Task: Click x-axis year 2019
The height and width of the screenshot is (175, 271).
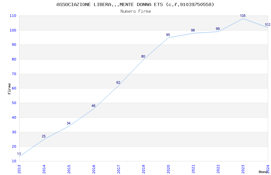Action: click(x=143, y=169)
